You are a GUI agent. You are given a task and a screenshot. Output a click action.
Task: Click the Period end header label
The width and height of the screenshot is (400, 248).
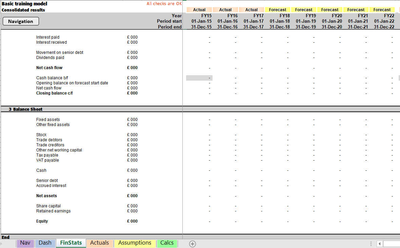170,26
